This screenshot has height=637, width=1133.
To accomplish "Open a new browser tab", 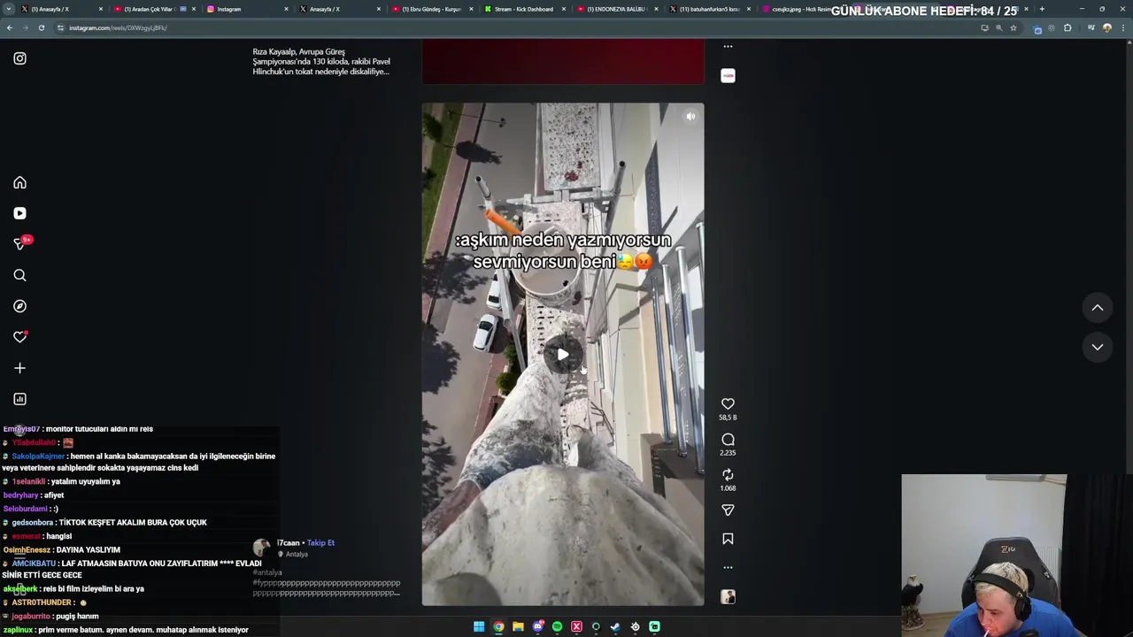I will 1042,9.
